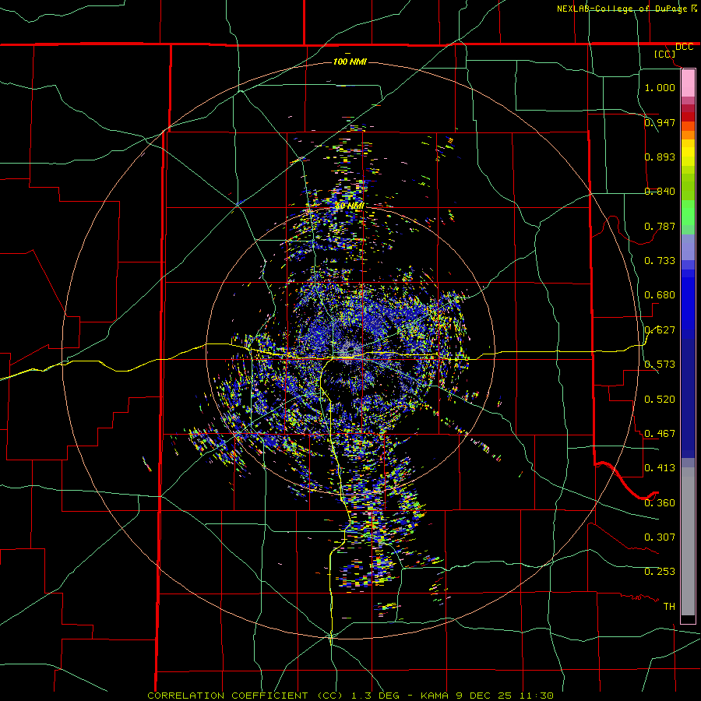Click the 0.627 legend value
The height and width of the screenshot is (701, 701).
(660, 330)
